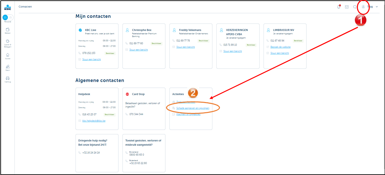The image size is (385, 175).
Task: Click phone icon beside 078 152 153
Action: 80,53
